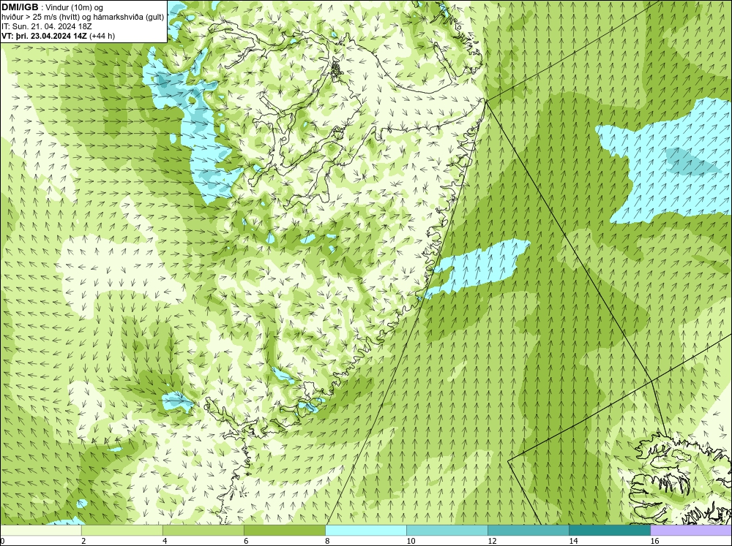Click the legend scale label '10'

[411, 541]
